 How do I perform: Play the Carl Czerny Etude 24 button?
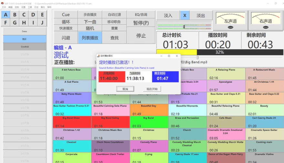tap(265, 122)
